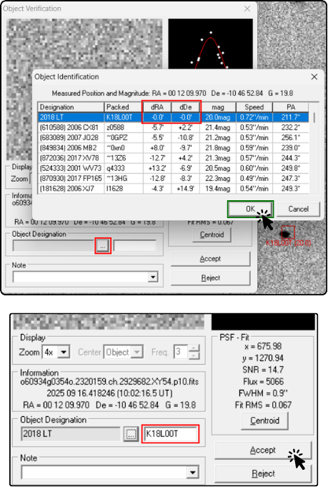The height and width of the screenshot is (487, 328).
Task: Click the Freq. spinner down arrow
Action: [x=194, y=355]
